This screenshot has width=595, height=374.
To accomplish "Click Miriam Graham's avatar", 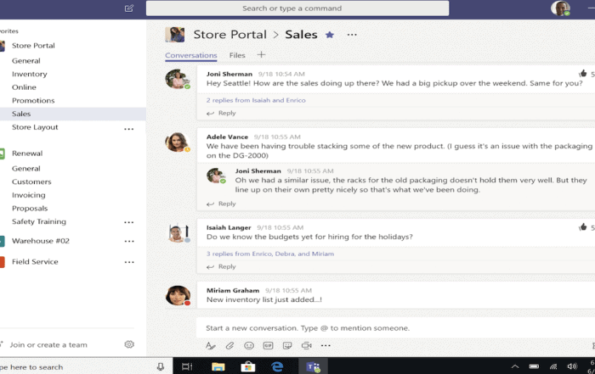I will [x=178, y=295].
